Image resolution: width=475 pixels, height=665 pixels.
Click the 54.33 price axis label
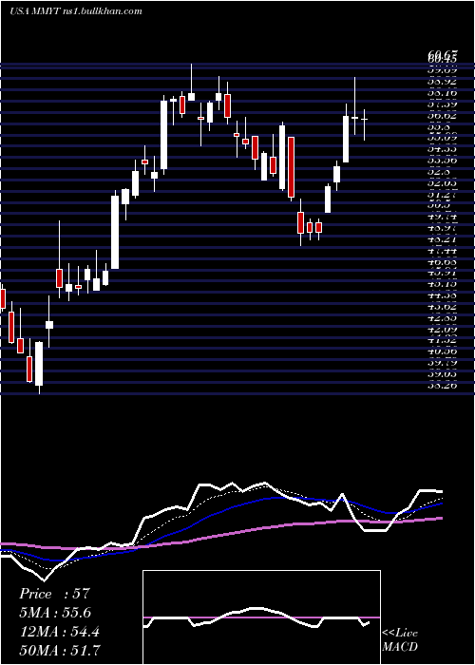point(443,149)
